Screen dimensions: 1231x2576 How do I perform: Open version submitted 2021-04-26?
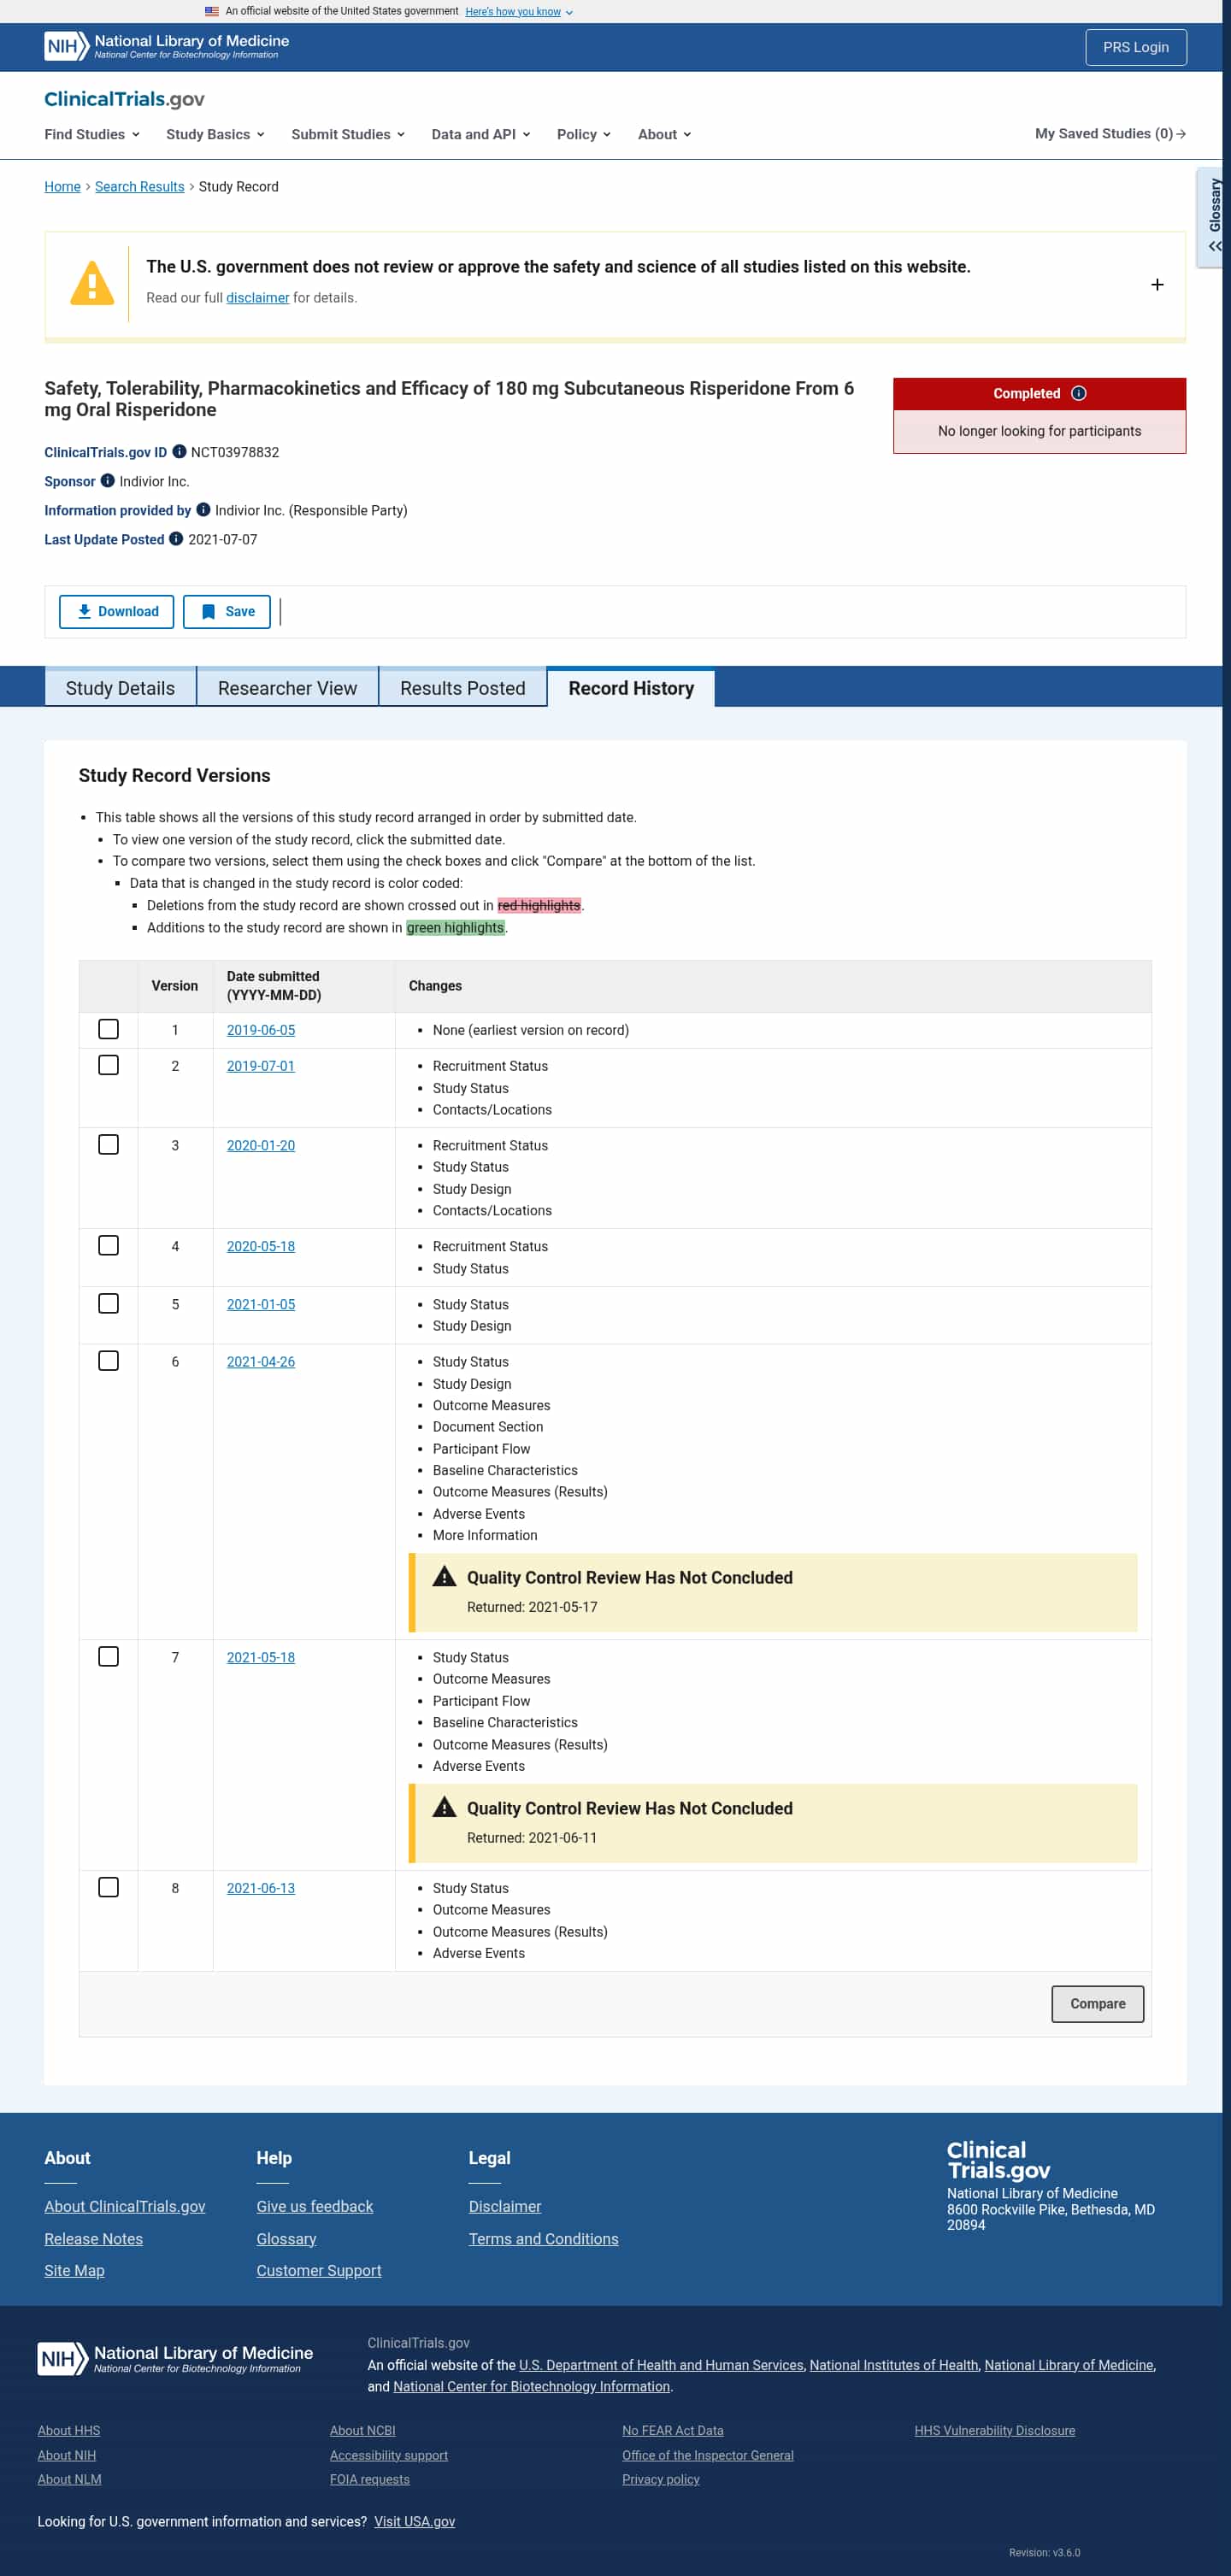click(x=260, y=1362)
